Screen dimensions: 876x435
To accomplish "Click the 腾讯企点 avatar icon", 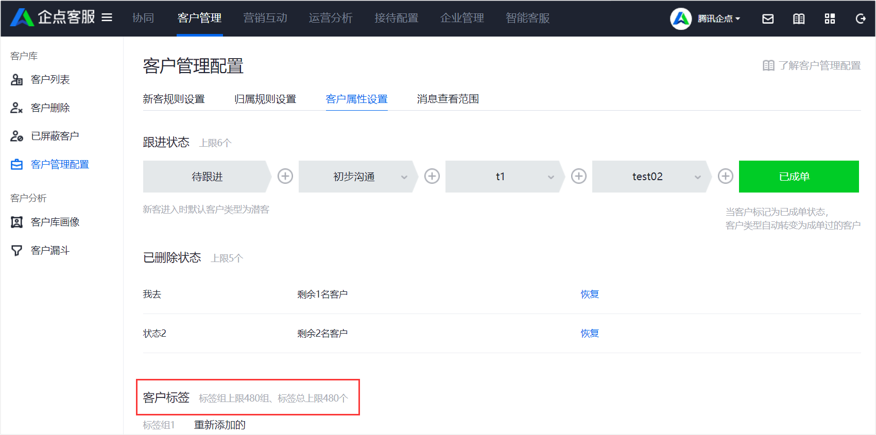I will [x=681, y=19].
